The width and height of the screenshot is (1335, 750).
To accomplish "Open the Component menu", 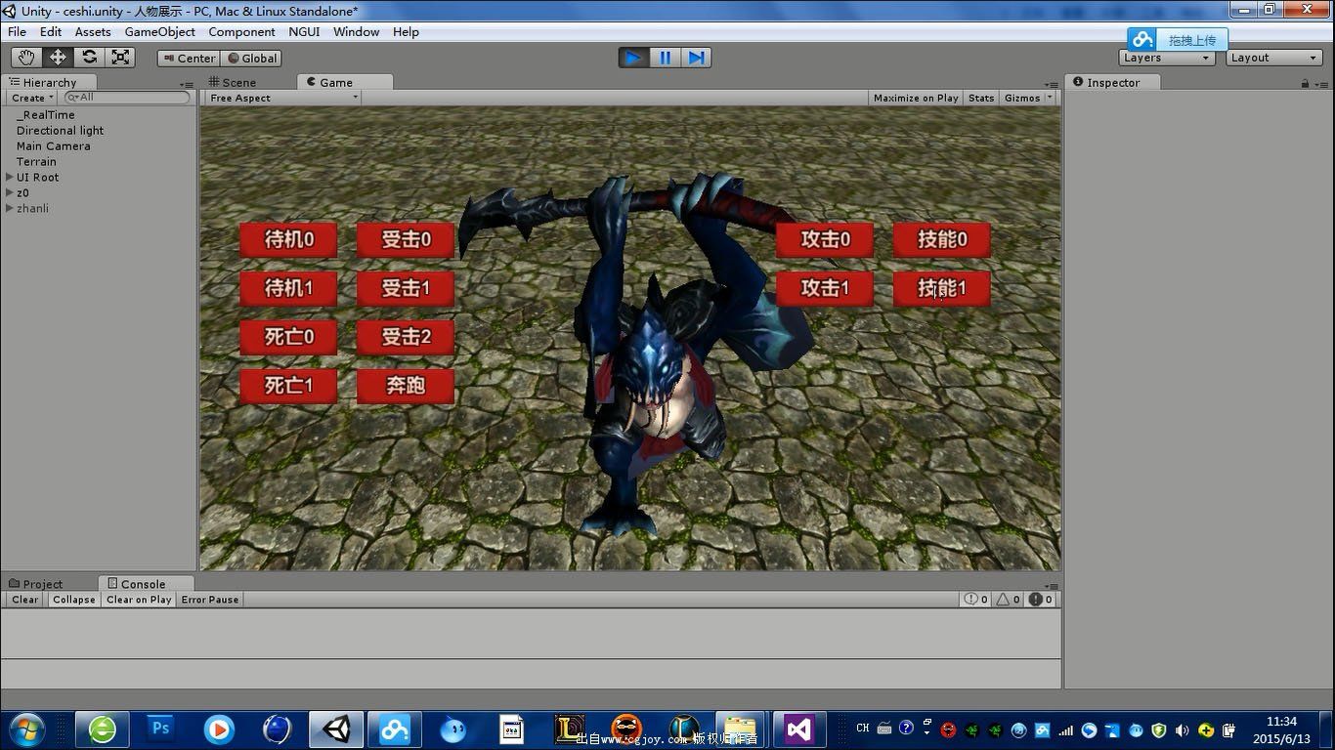I will (x=241, y=31).
